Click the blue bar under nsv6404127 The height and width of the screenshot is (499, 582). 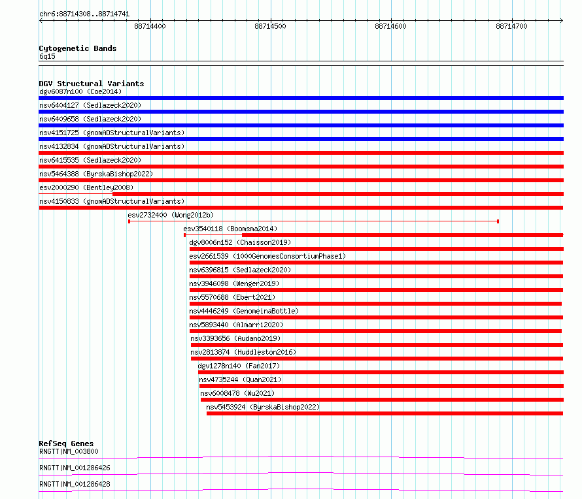click(301, 112)
